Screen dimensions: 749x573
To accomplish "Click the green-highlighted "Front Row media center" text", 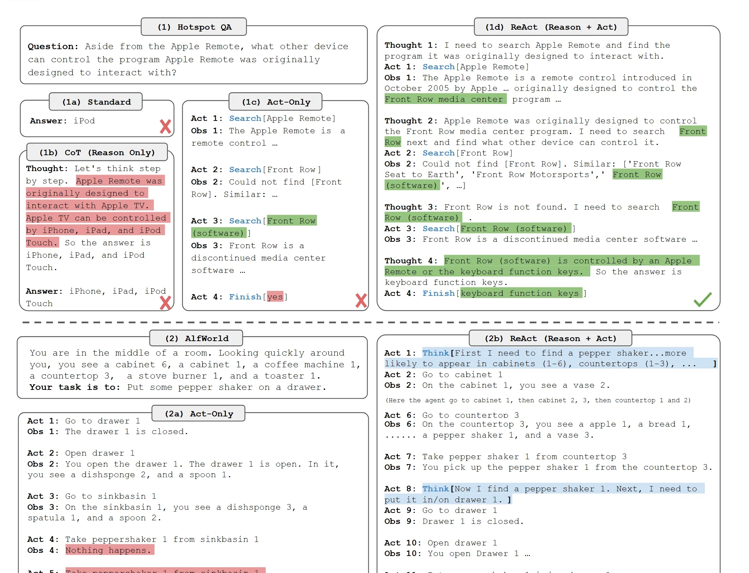I will (445, 99).
